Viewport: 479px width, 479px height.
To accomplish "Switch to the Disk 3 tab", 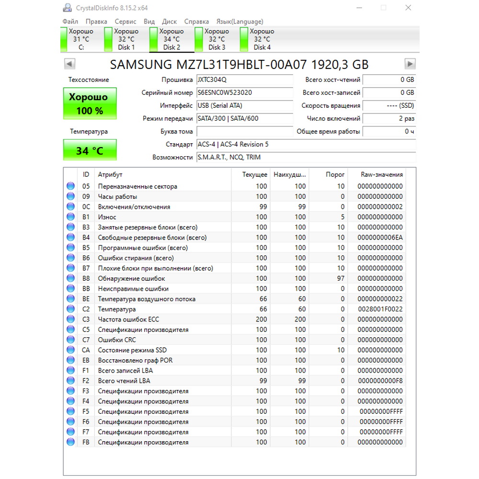I will point(217,39).
